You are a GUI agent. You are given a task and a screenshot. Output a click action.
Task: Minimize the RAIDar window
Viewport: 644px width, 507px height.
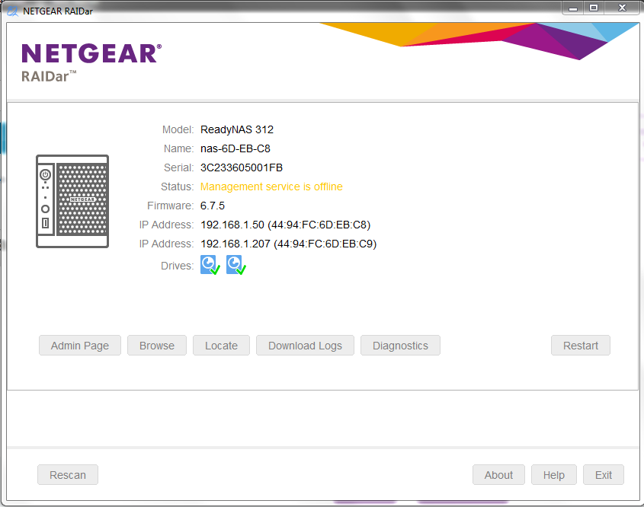pyautogui.click(x=574, y=7)
